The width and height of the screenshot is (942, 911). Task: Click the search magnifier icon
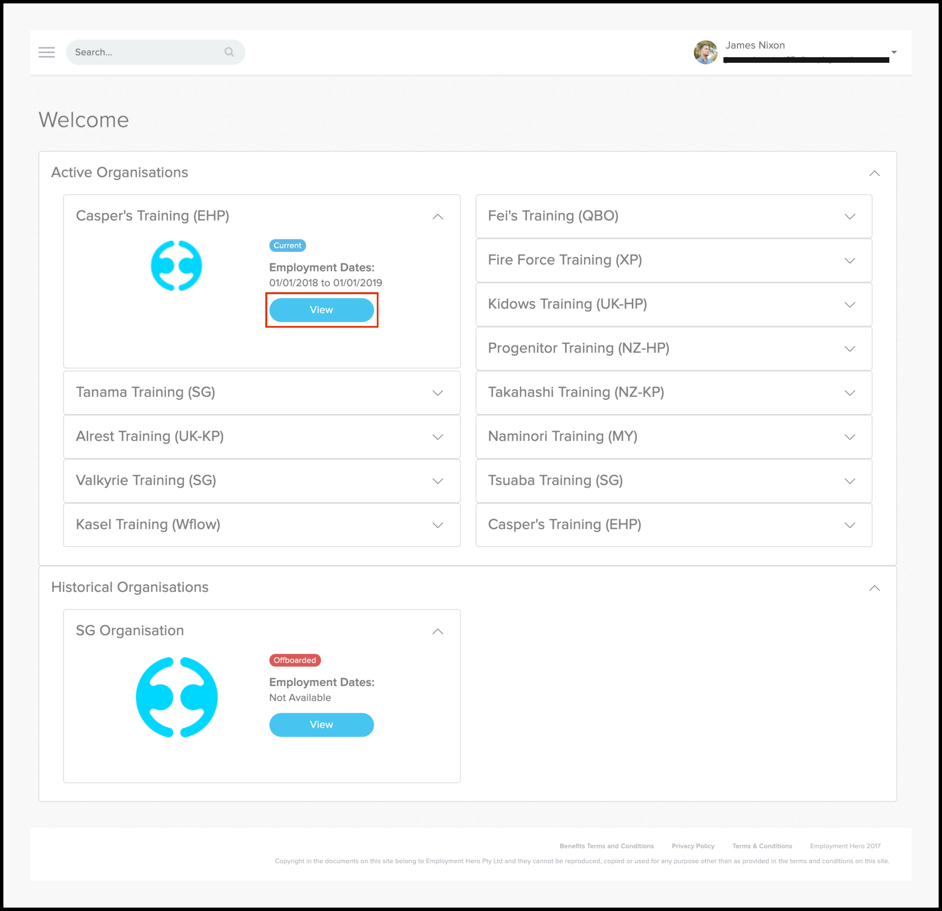(229, 52)
